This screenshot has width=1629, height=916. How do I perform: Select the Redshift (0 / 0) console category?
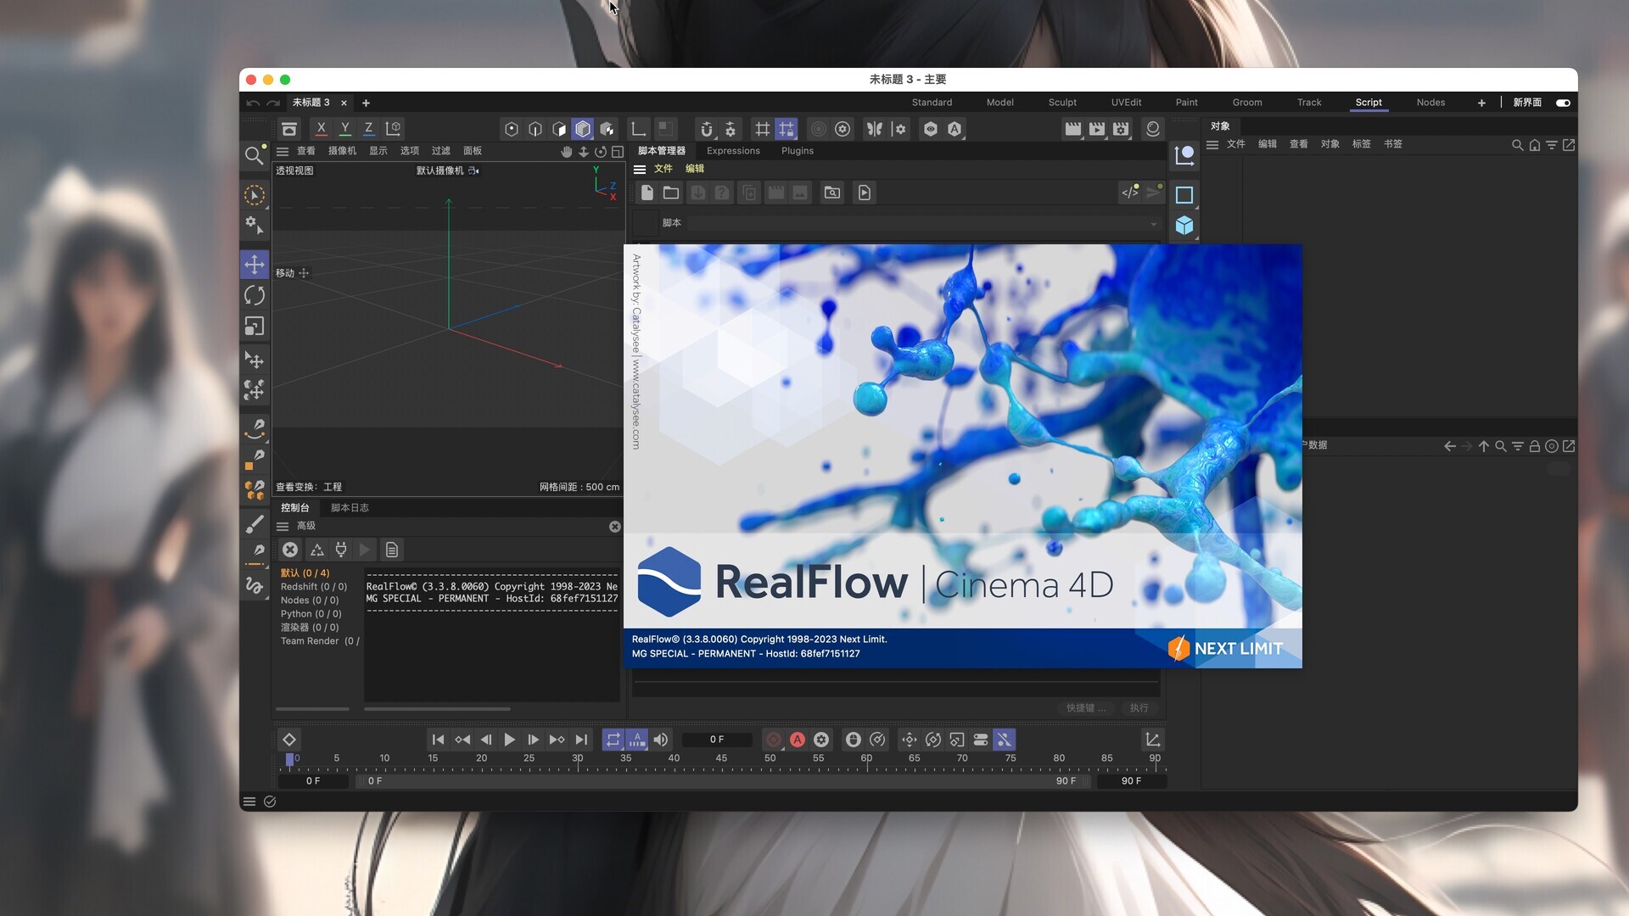pos(314,587)
